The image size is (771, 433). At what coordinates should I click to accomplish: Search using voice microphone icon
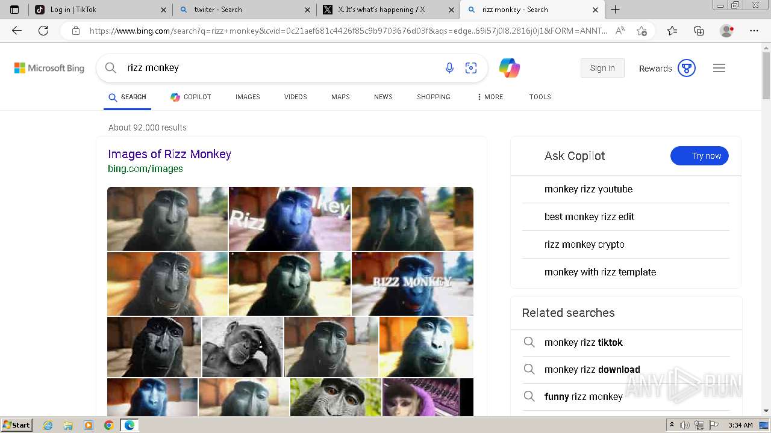pyautogui.click(x=449, y=68)
